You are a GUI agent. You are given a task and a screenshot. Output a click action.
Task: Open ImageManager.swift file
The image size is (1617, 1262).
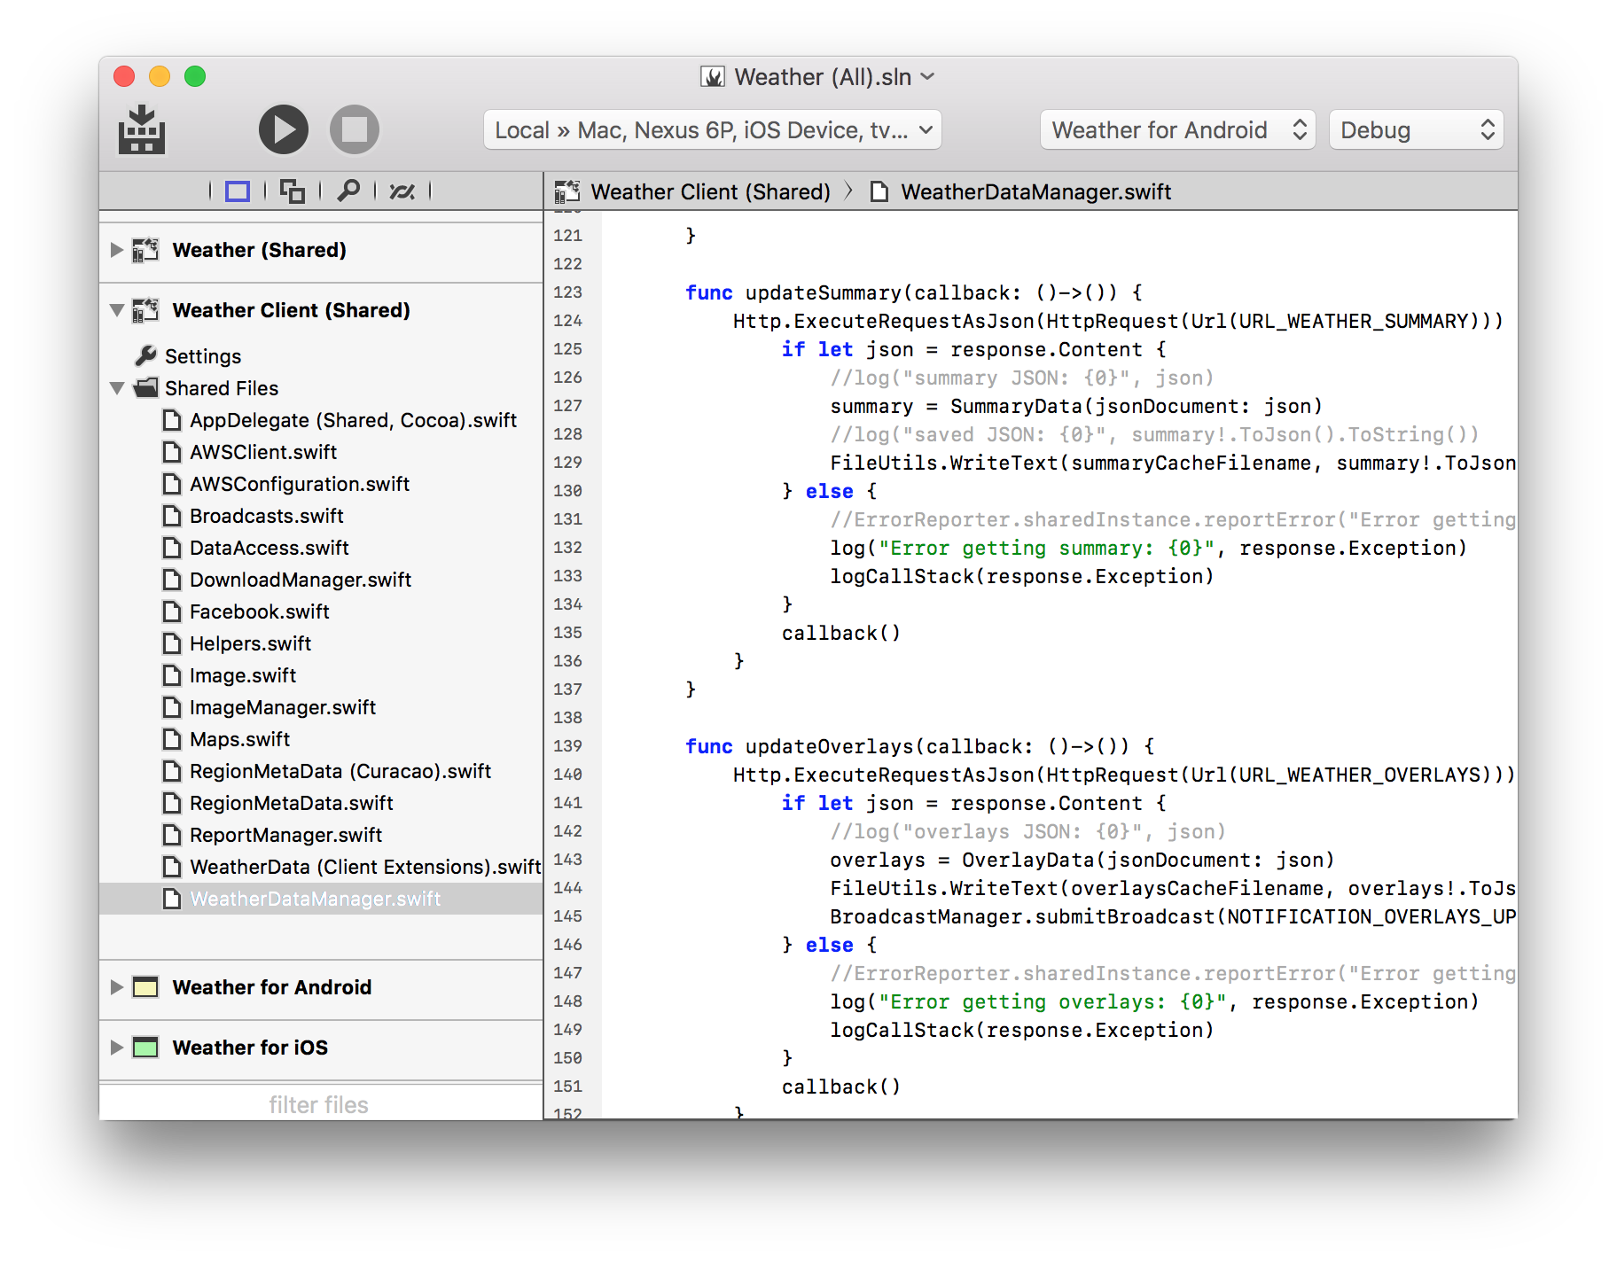283,707
